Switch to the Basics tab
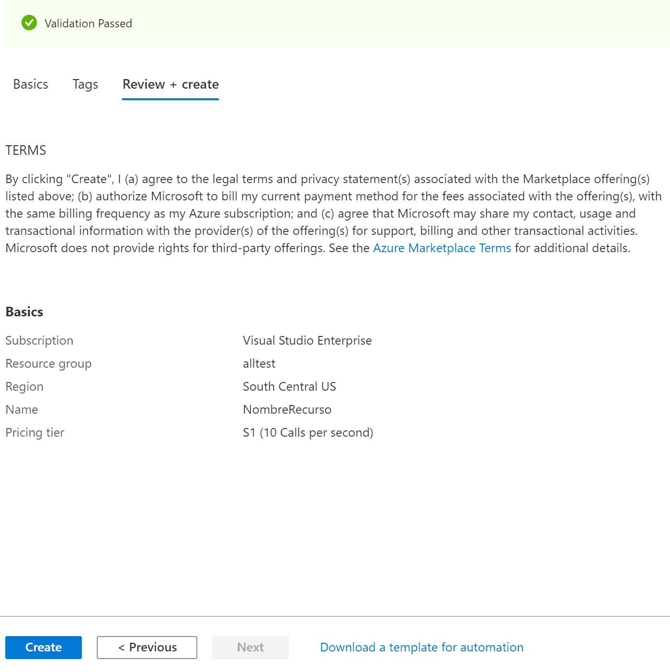The height and width of the screenshot is (672, 670). pyautogui.click(x=31, y=84)
